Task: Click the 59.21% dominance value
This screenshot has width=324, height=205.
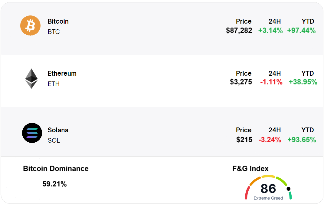Action: click(54, 184)
